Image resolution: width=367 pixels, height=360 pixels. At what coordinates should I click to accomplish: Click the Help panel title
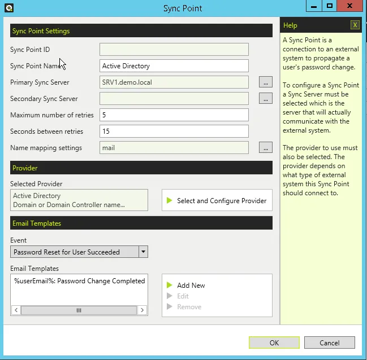pos(290,25)
